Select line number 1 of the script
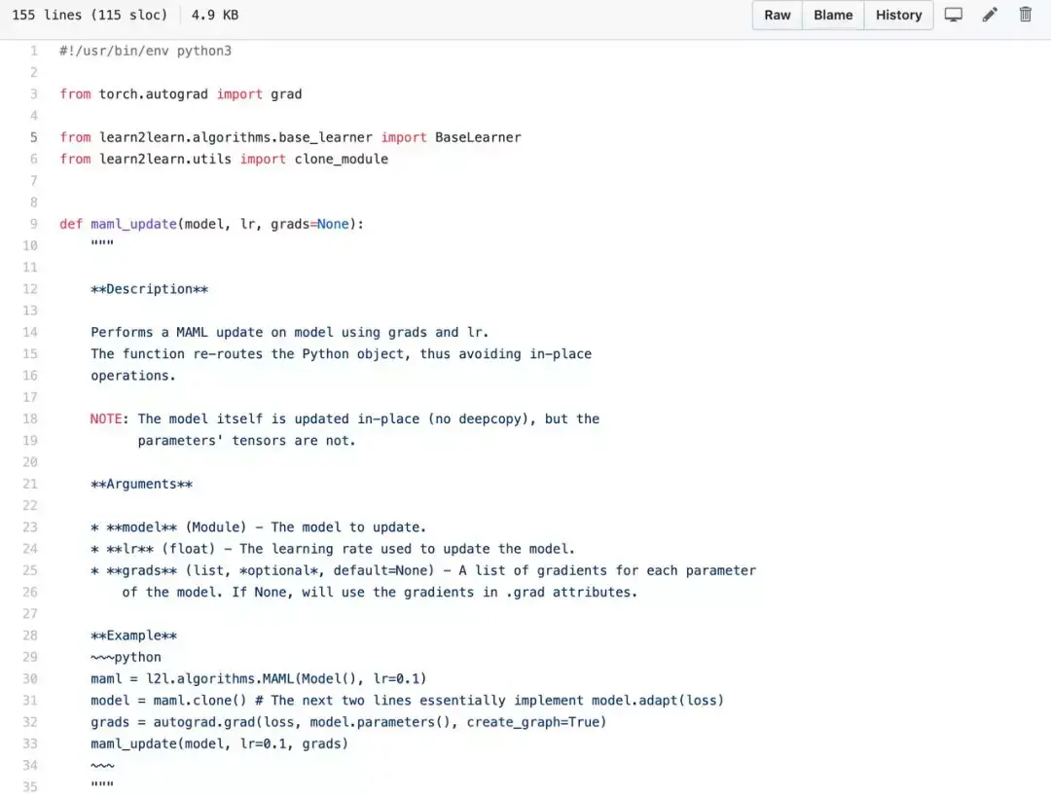The image size is (1051, 798). (33, 51)
